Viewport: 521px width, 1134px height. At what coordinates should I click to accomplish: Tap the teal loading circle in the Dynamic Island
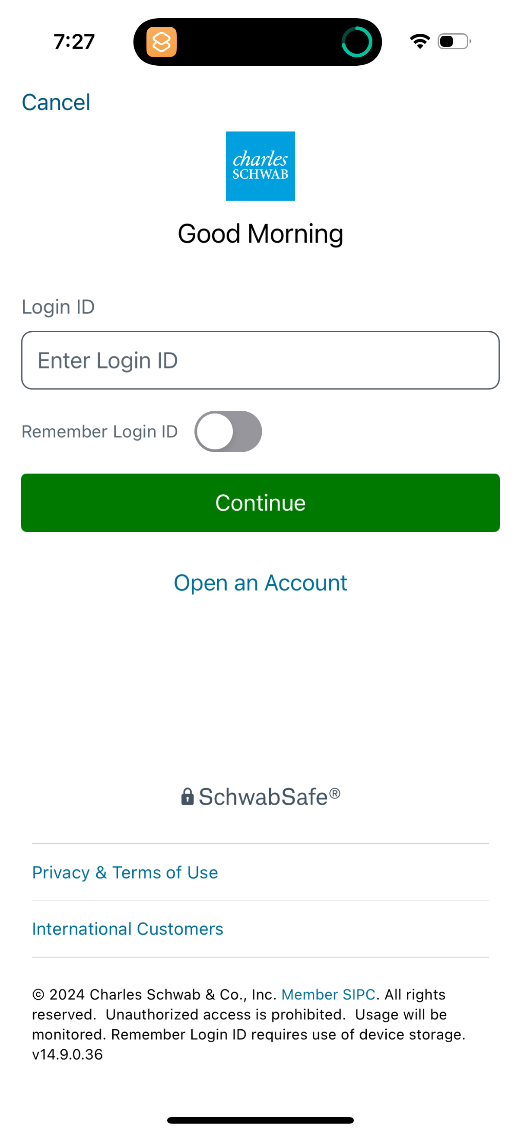(x=357, y=42)
